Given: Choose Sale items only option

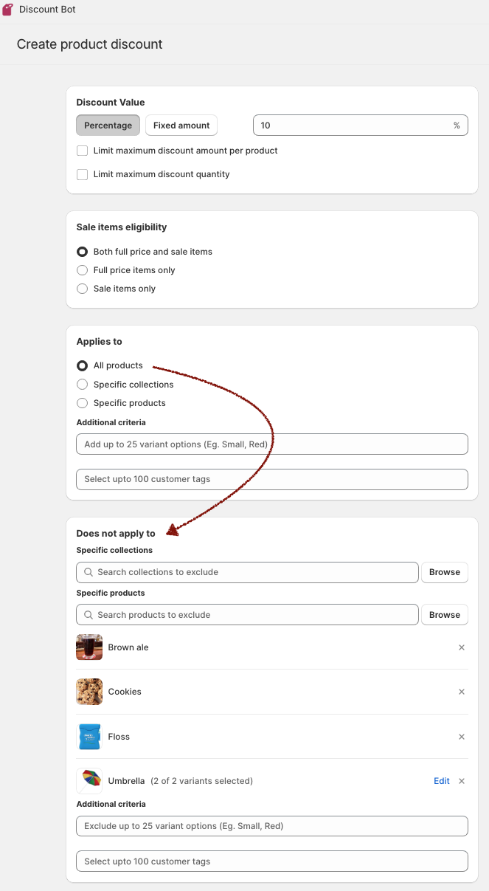Looking at the screenshot, I should pos(83,289).
